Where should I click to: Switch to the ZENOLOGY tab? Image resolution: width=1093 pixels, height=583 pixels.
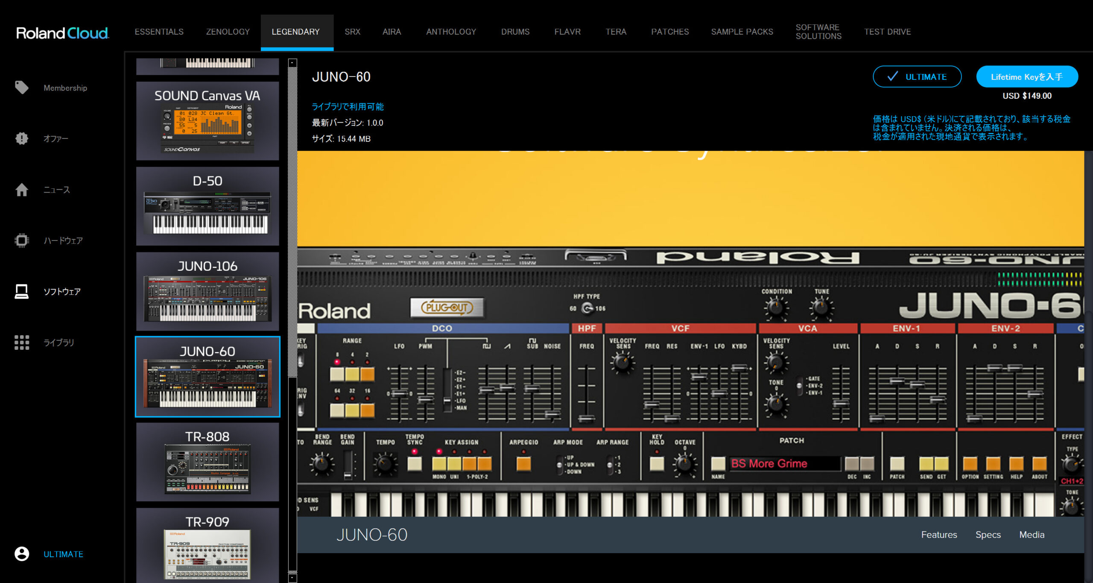tap(228, 32)
